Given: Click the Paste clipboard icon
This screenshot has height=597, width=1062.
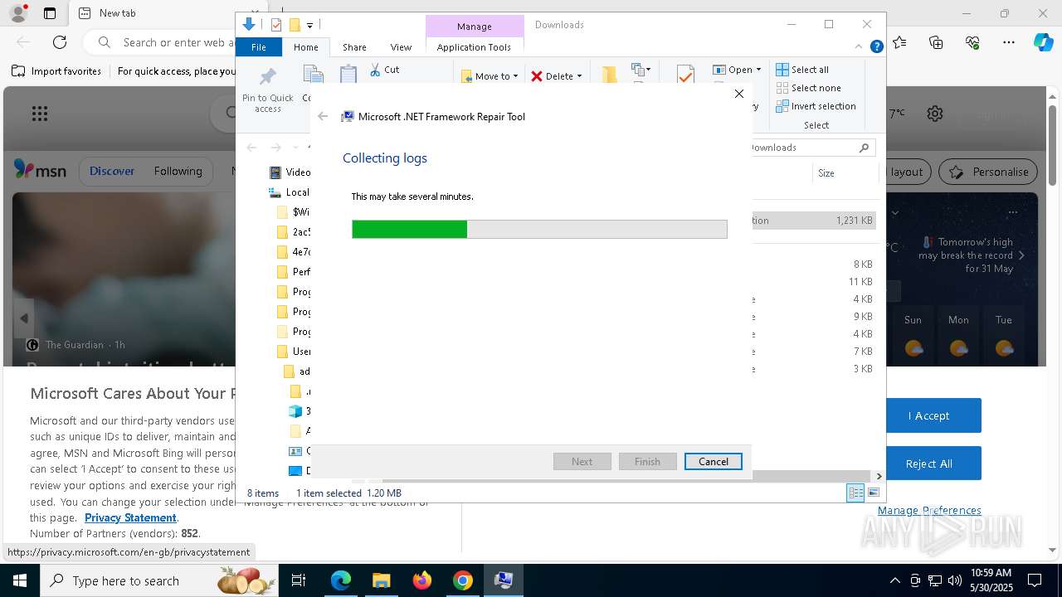Looking at the screenshot, I should [x=348, y=75].
